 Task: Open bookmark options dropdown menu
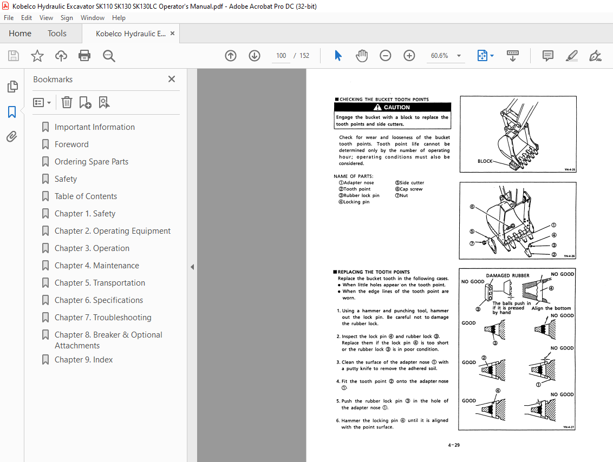pyautogui.click(x=42, y=103)
